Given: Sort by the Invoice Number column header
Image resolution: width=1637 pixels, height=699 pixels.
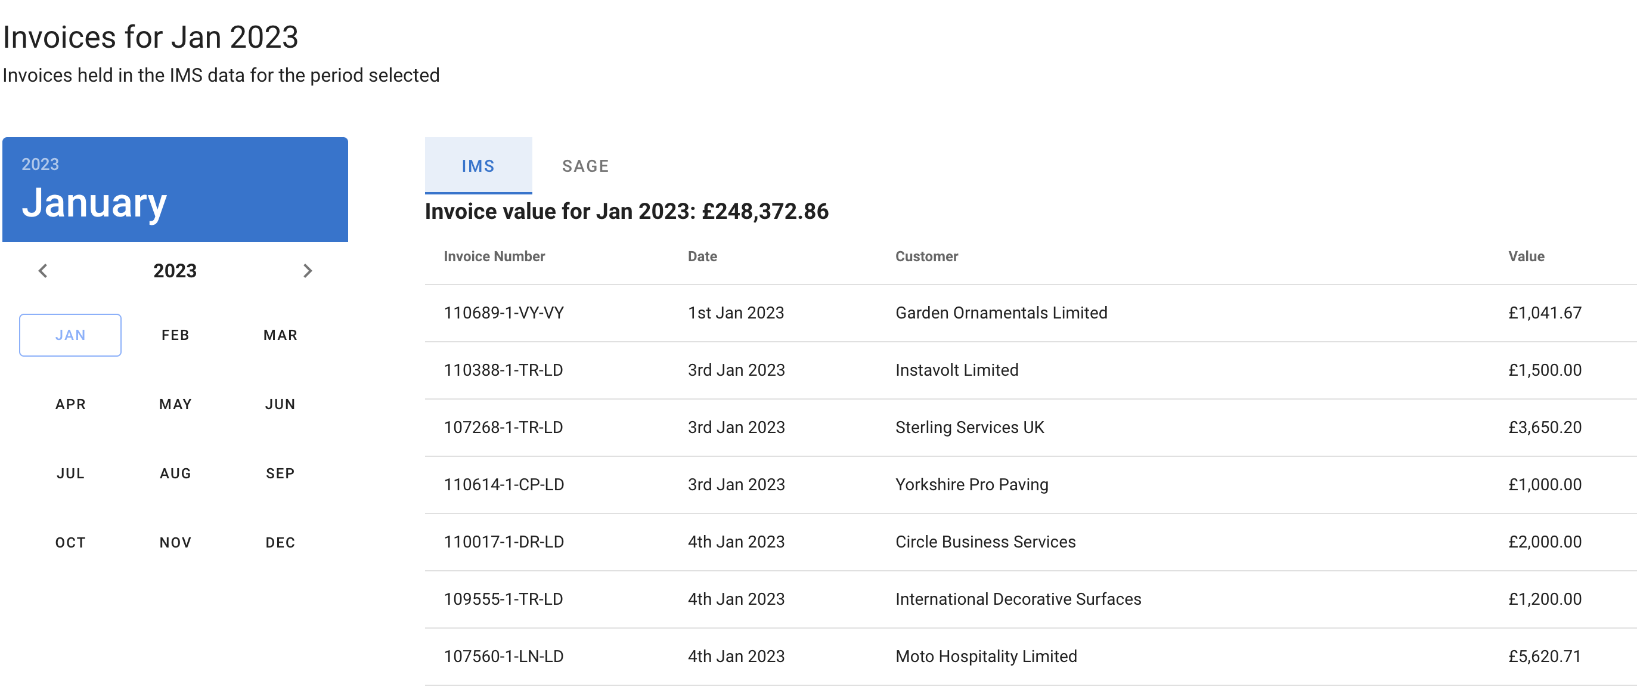Looking at the screenshot, I should click(494, 256).
